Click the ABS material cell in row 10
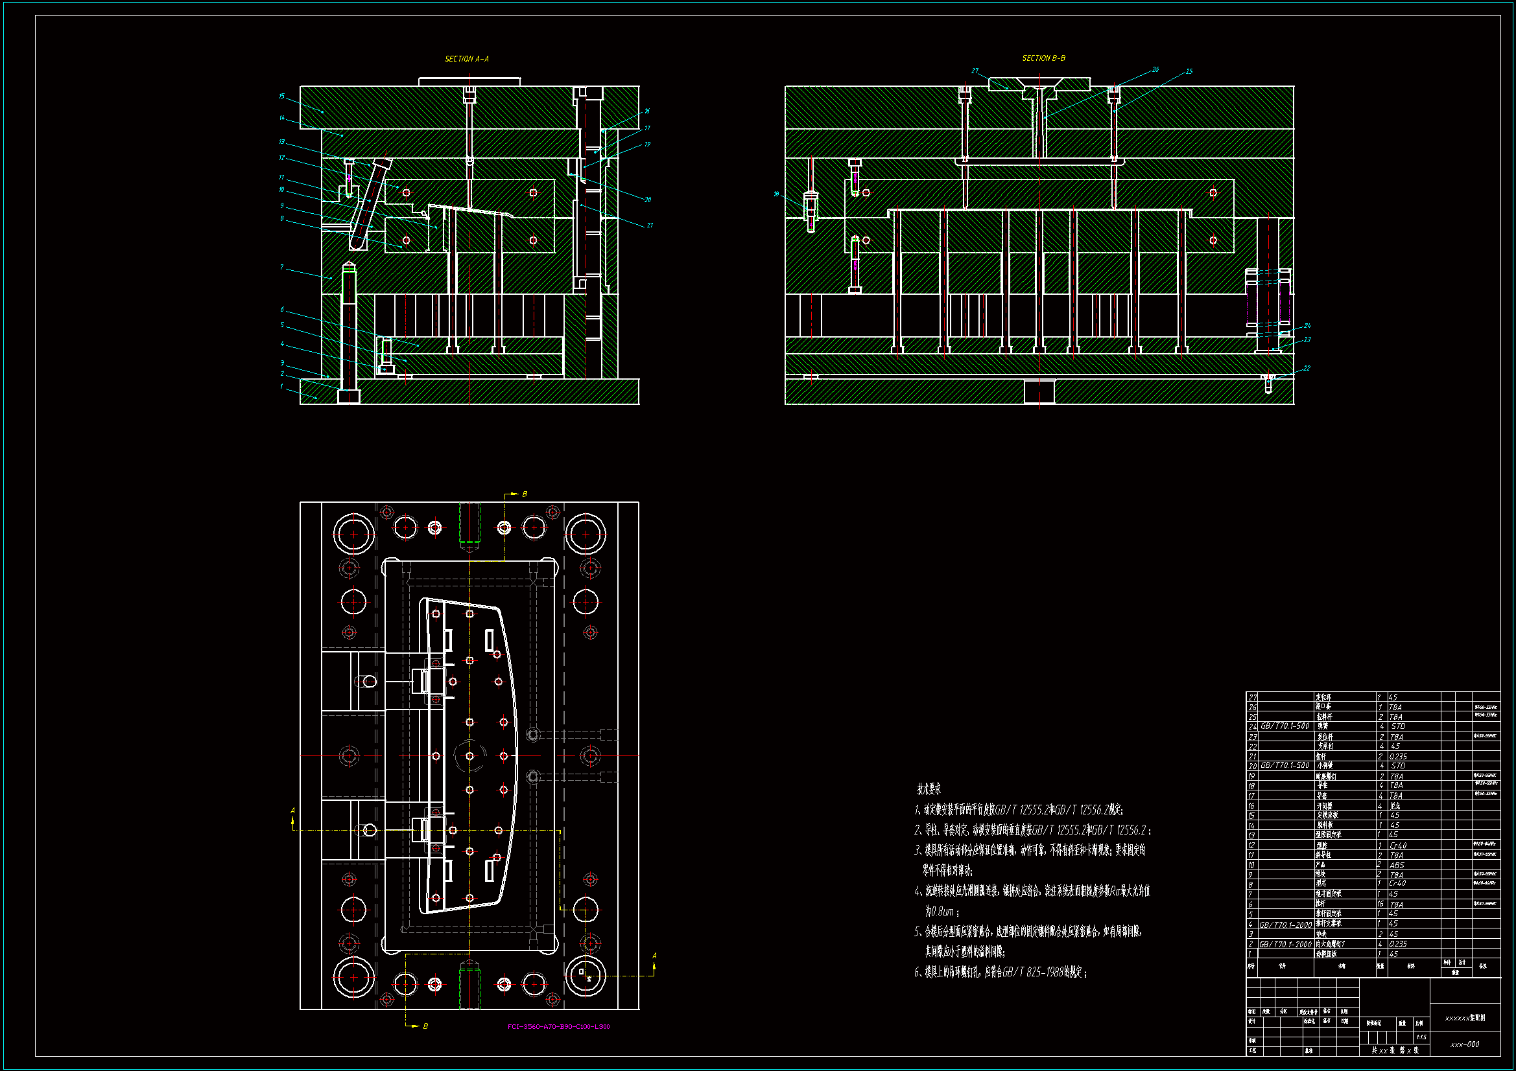This screenshot has width=1516, height=1071. 1396,865
